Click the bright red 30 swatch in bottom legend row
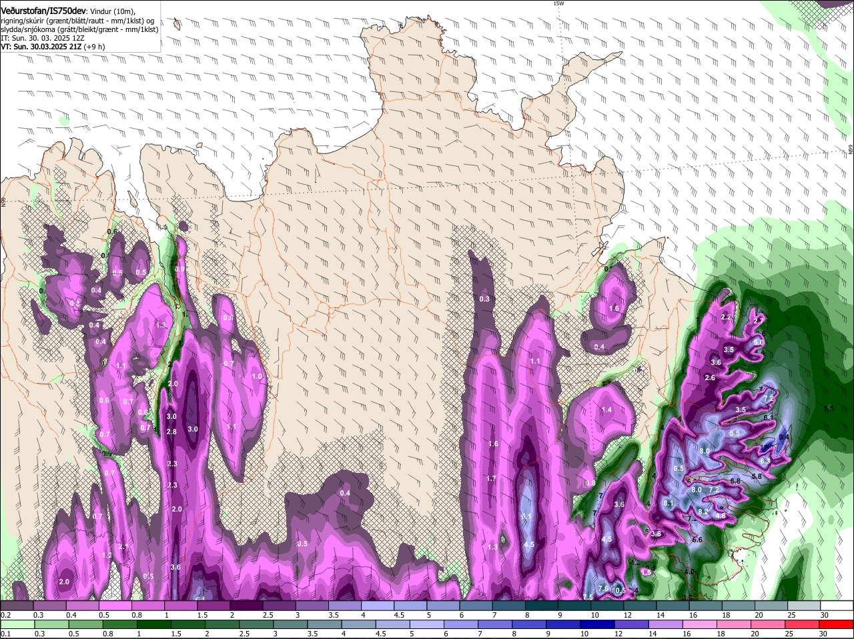This screenshot has width=854, height=639. click(x=837, y=624)
